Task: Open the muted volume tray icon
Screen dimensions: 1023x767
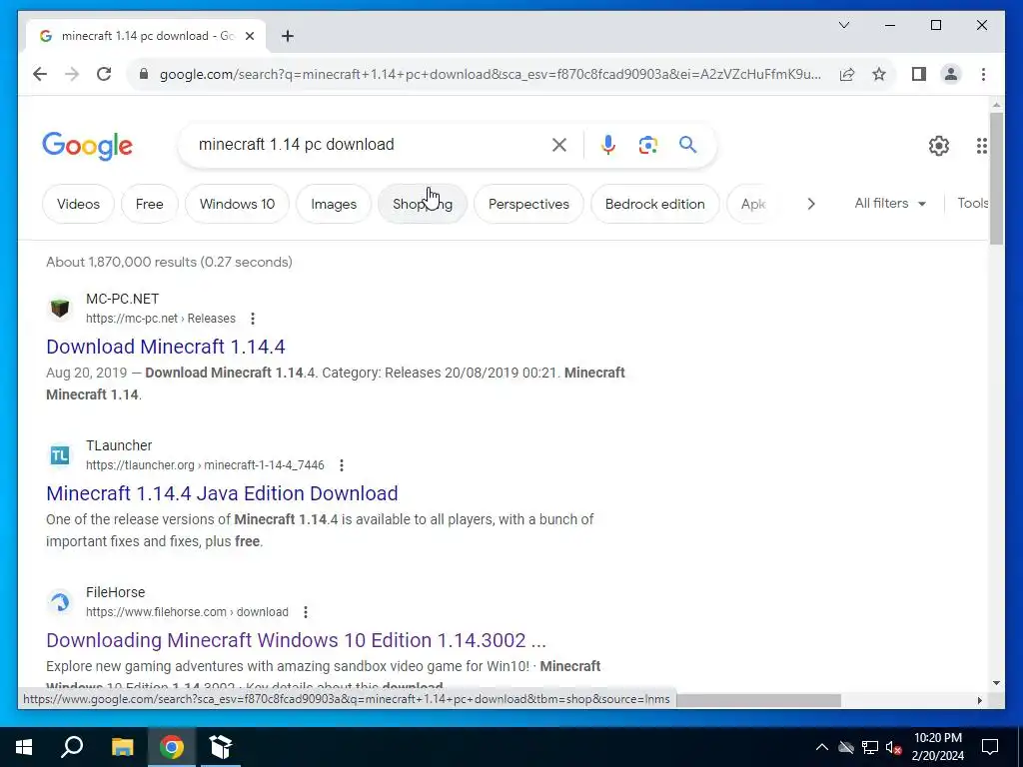Action: 893,747
